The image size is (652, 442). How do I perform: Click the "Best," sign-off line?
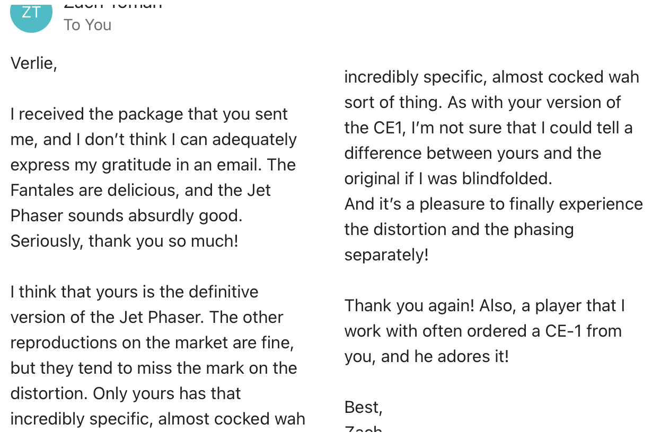click(x=364, y=407)
